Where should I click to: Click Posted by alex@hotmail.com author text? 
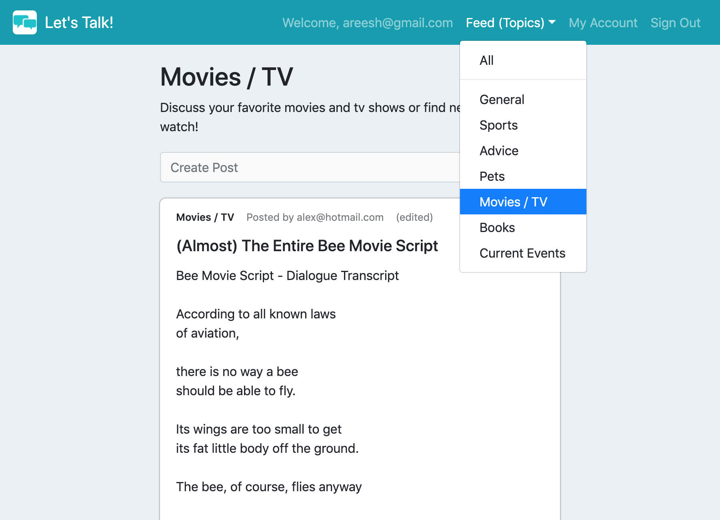click(x=315, y=217)
